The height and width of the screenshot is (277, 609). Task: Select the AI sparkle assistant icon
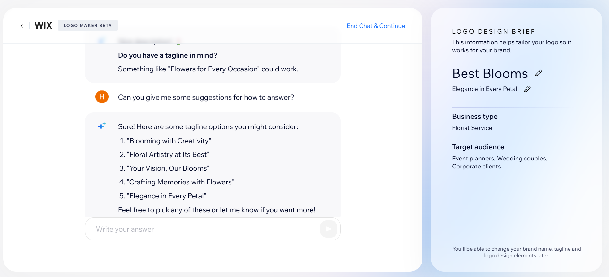click(101, 126)
